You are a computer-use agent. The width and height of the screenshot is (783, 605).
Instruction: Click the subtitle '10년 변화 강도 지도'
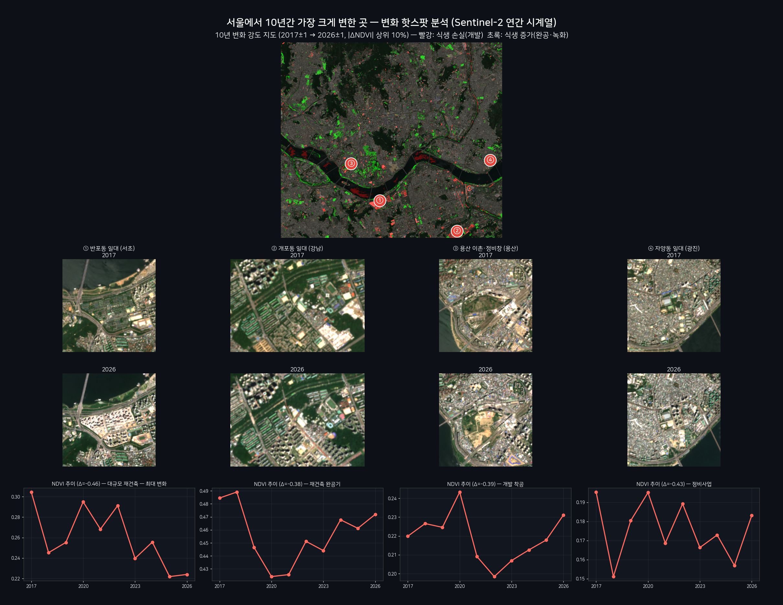click(246, 35)
